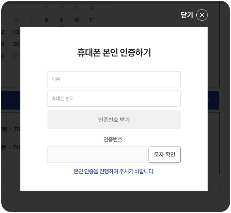The width and height of the screenshot is (231, 213).
Task: Click the 닫기 label to dismiss the modal
Action: pyautogui.click(x=187, y=15)
